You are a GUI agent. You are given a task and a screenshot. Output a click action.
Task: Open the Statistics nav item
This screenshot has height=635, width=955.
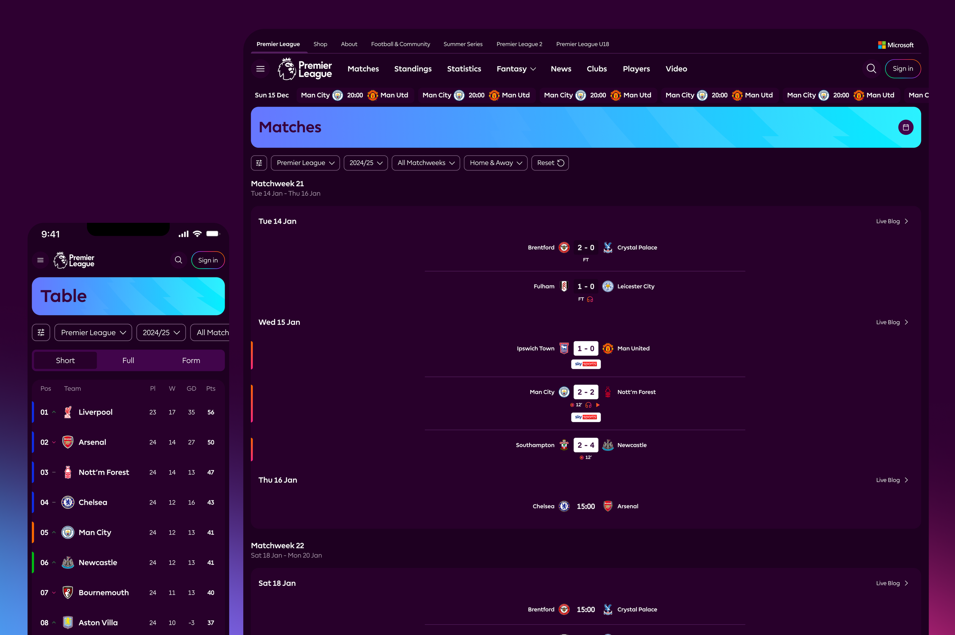(x=464, y=69)
